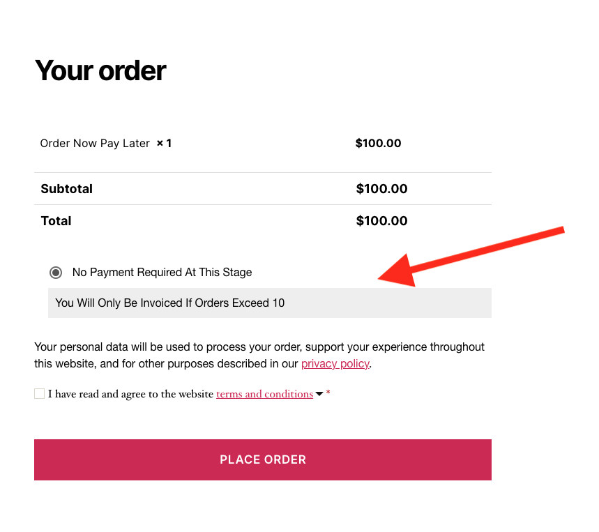The width and height of the screenshot is (599, 532).
Task: Click the product line price $100.00
Action: [378, 144]
